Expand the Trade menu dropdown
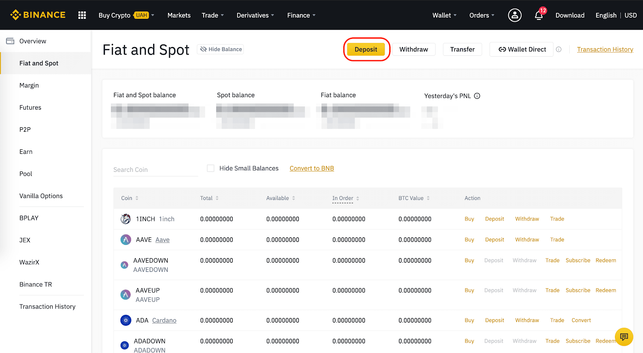643x353 pixels. (x=213, y=15)
